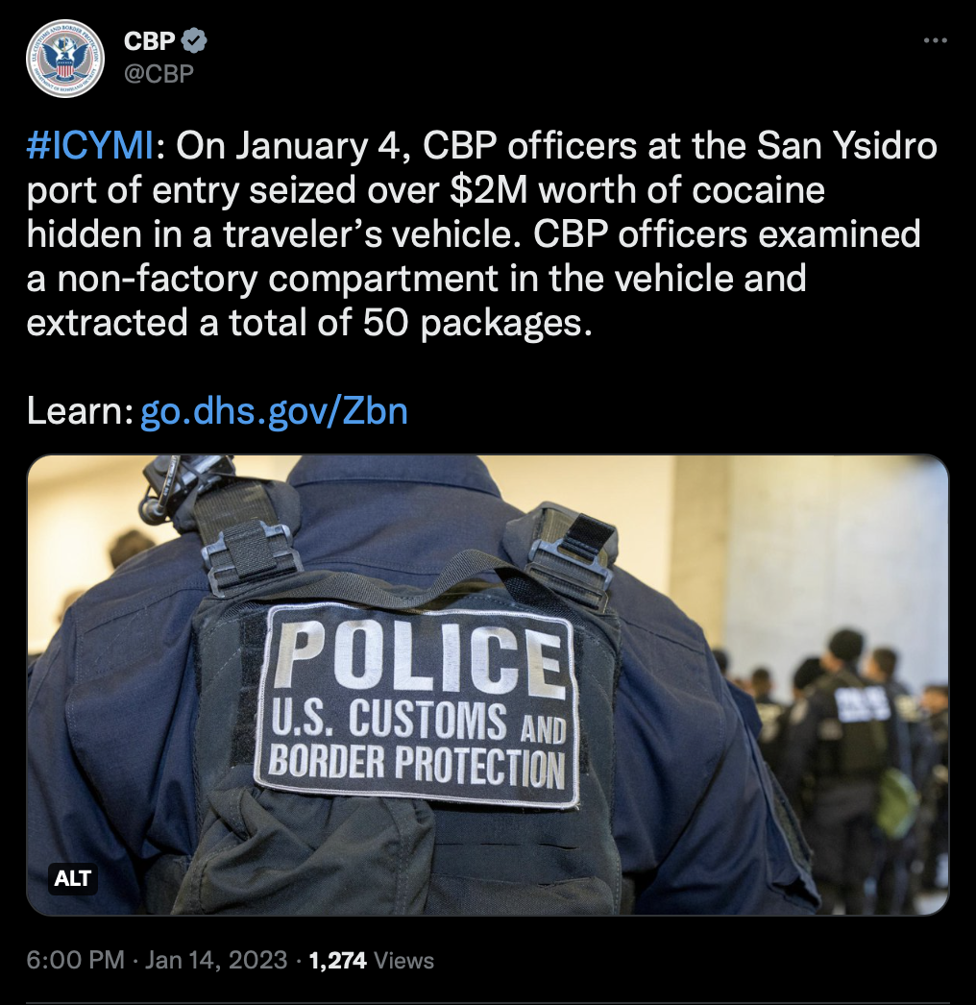This screenshot has height=1005, width=976.
Task: Open the #ICYMI hashtag
Action: [x=89, y=146]
